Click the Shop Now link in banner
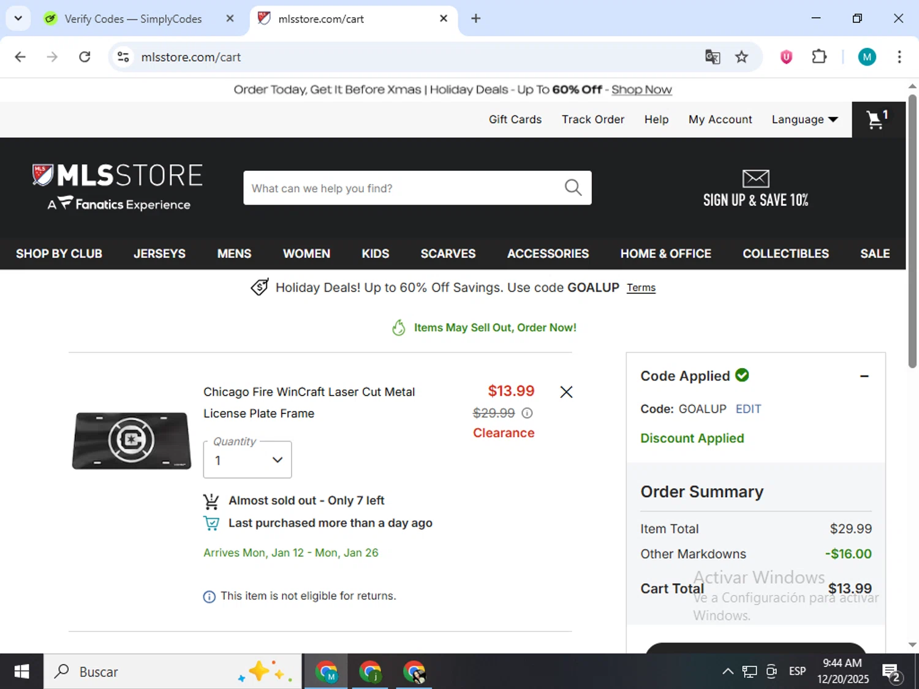 pyautogui.click(x=641, y=89)
